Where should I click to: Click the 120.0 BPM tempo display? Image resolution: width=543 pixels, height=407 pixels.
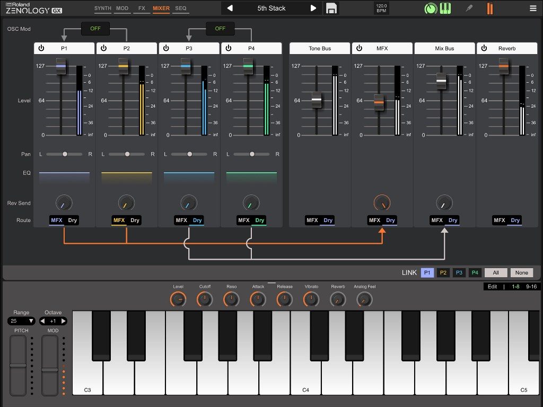click(381, 8)
